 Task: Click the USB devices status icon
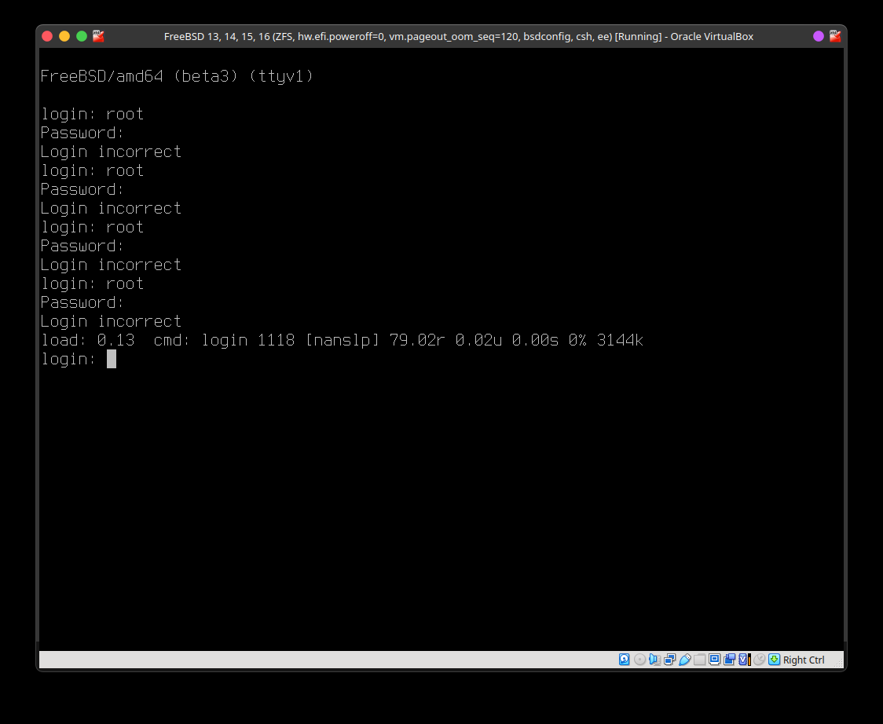pyautogui.click(x=685, y=660)
